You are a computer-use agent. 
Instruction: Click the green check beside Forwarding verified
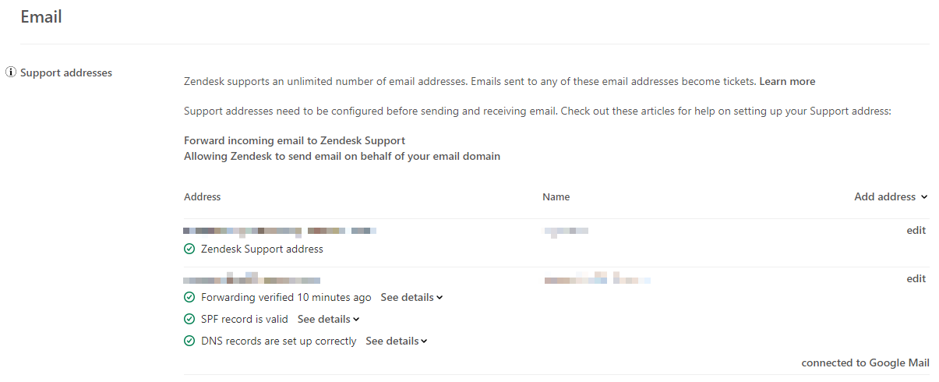tap(189, 297)
